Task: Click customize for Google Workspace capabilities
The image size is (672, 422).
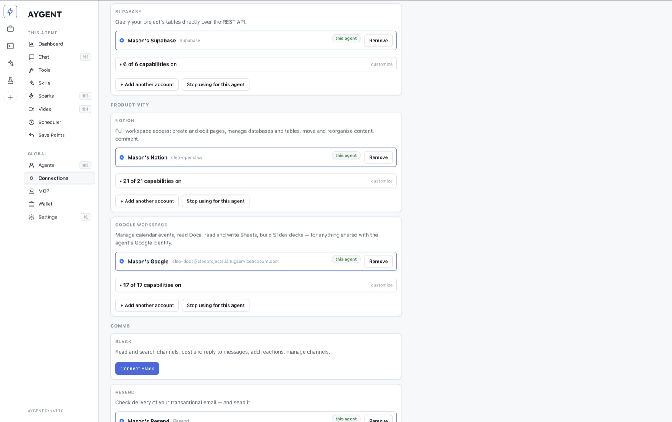Action: pyautogui.click(x=382, y=285)
